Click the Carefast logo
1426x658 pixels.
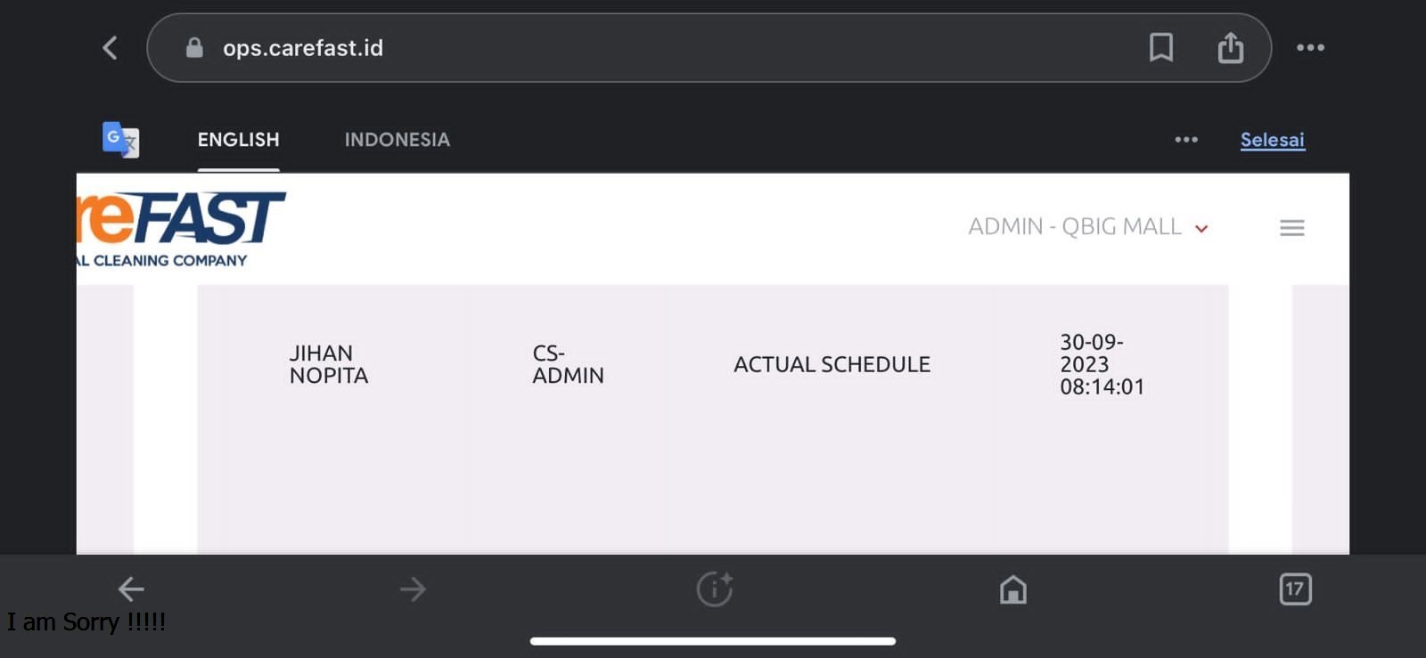[181, 229]
